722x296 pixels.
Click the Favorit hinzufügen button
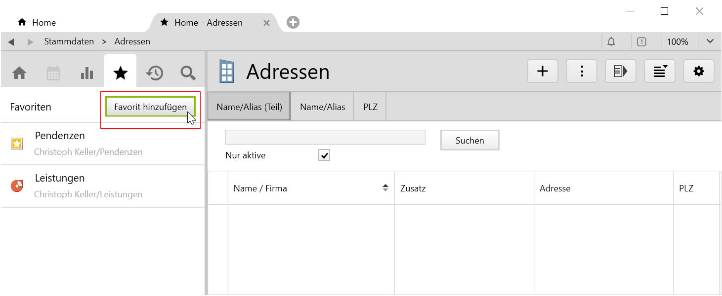click(150, 107)
